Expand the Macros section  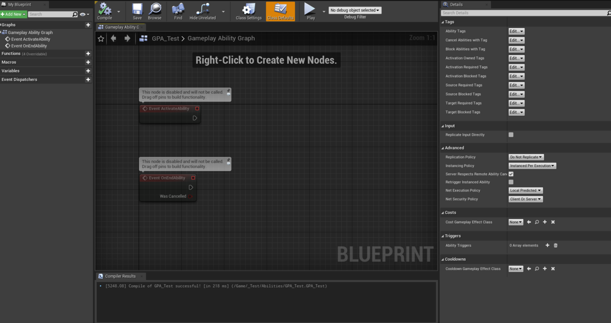click(9, 62)
